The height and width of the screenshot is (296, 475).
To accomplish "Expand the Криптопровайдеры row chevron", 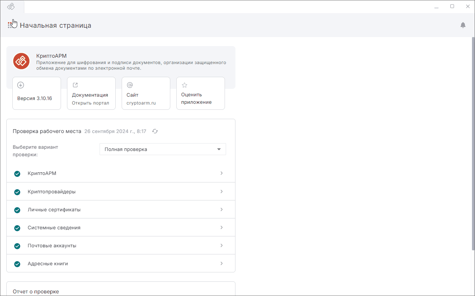I will pyautogui.click(x=222, y=191).
